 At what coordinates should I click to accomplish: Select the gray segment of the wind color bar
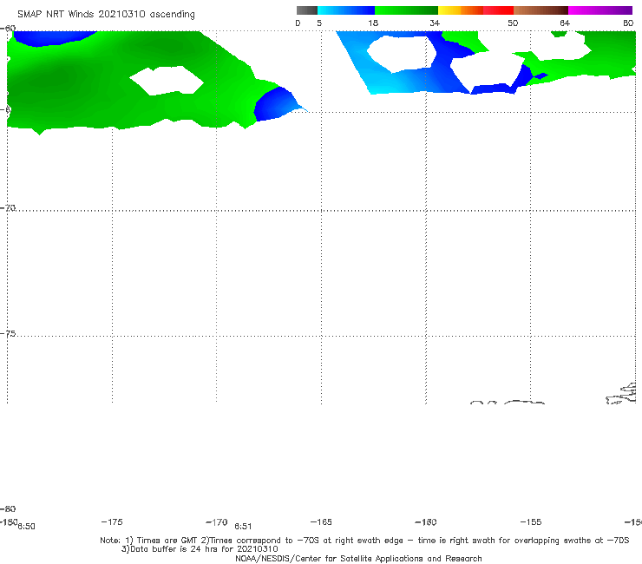point(307,10)
